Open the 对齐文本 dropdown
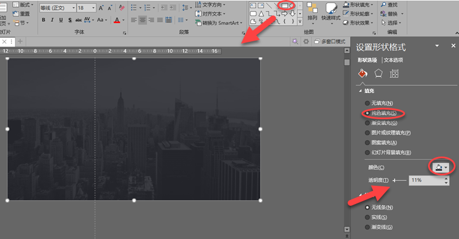Viewport: 459px width, 239px height. [x=210, y=14]
